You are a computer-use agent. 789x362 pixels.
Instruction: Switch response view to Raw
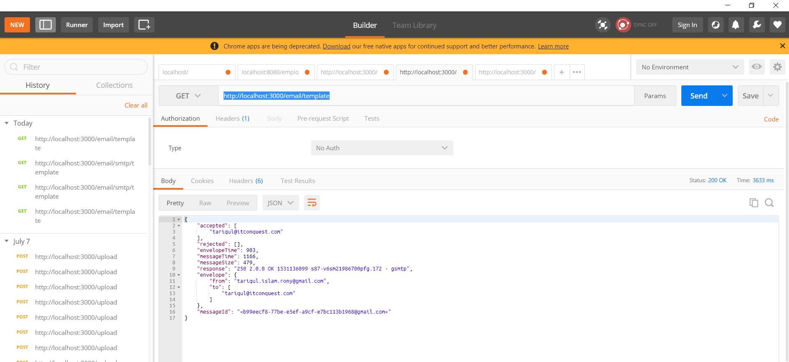click(x=205, y=203)
